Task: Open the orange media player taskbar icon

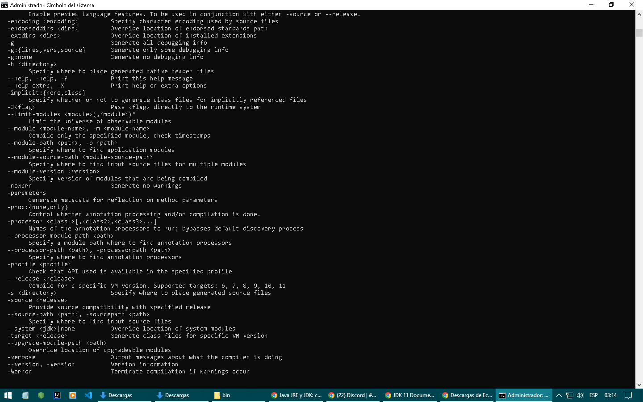Action: pyautogui.click(x=73, y=395)
